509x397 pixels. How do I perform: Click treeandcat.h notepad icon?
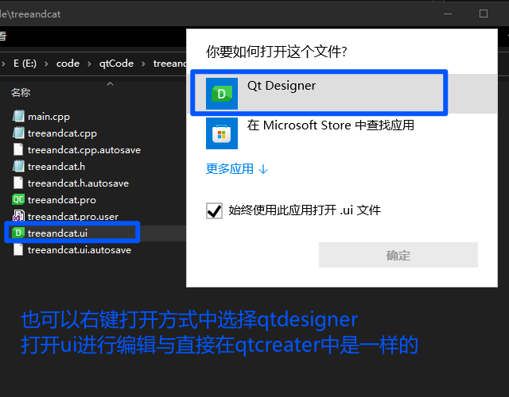(18, 166)
